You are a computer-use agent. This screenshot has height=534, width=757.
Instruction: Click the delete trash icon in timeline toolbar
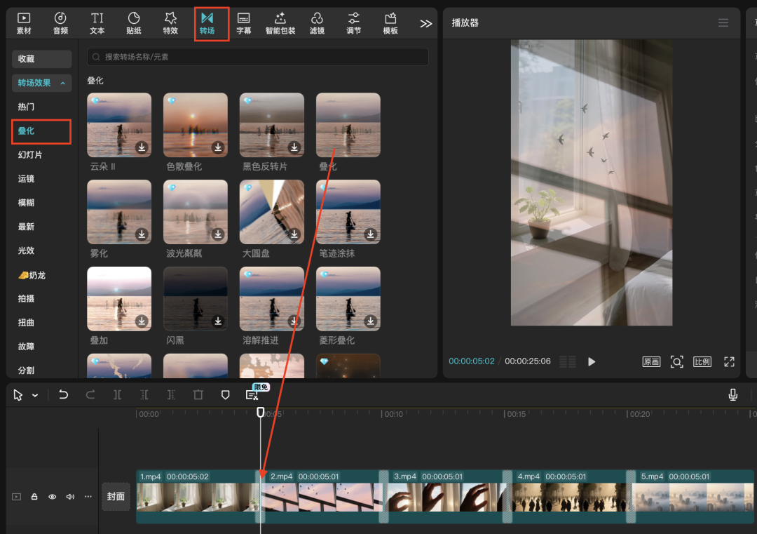198,395
